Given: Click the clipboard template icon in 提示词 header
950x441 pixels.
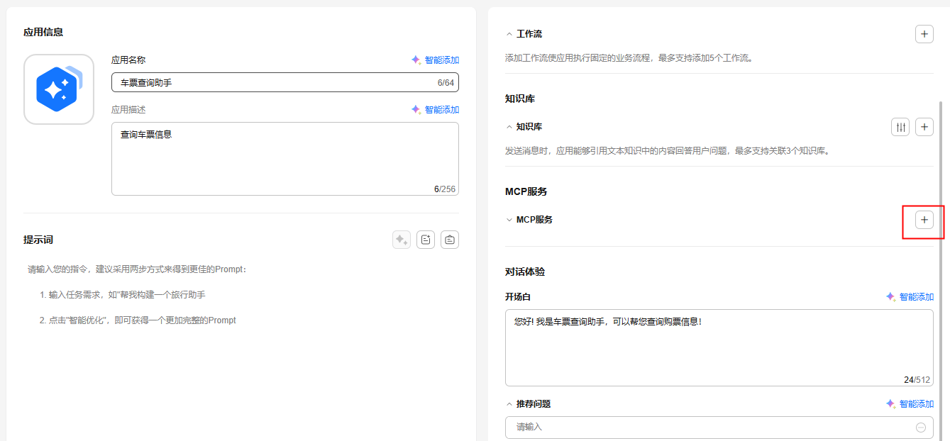Looking at the screenshot, I should click(x=450, y=240).
